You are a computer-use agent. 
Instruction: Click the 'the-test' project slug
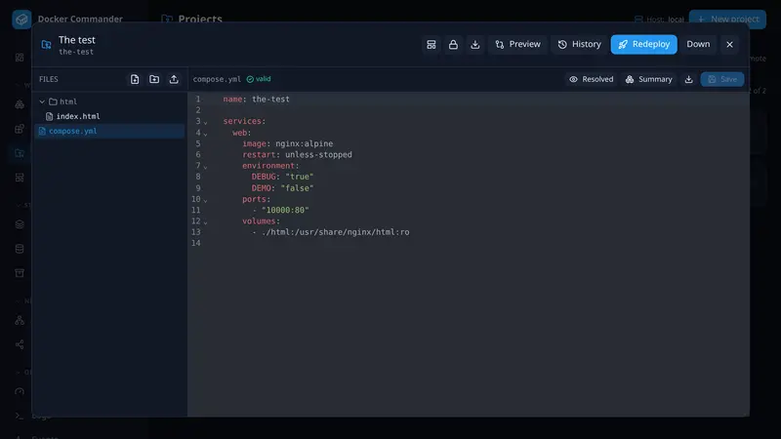[76, 52]
